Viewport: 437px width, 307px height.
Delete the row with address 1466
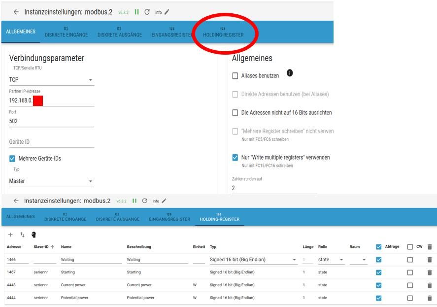430,260
